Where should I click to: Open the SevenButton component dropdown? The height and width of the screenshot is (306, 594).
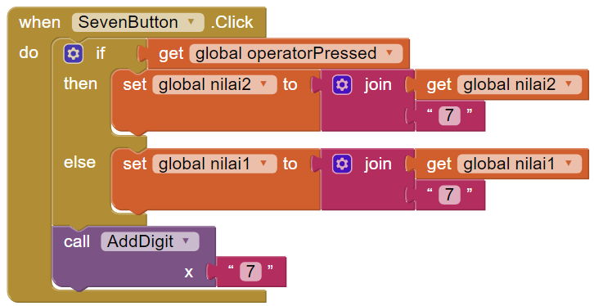(191, 21)
